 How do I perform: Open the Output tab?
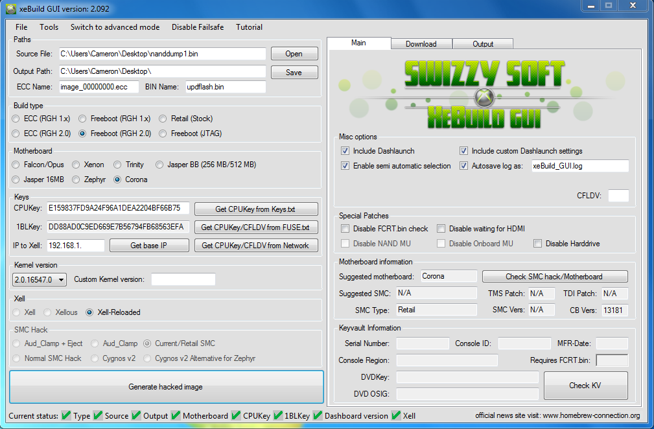(x=483, y=44)
